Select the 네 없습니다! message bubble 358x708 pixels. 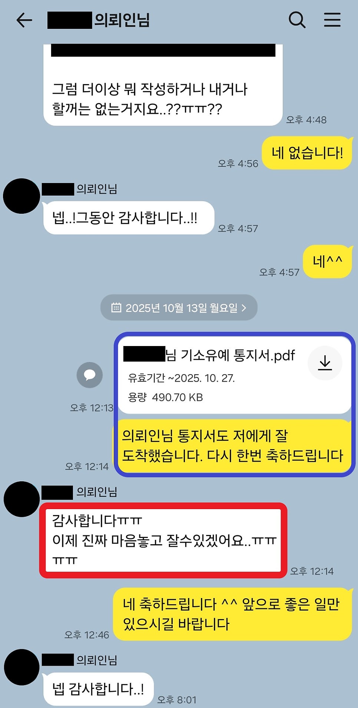click(307, 153)
